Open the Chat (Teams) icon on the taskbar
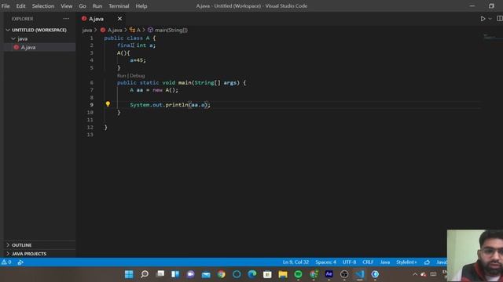The image size is (503, 282). click(x=190, y=274)
